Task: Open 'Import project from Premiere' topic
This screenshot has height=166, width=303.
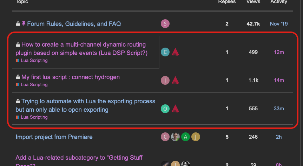Action: coord(54,137)
